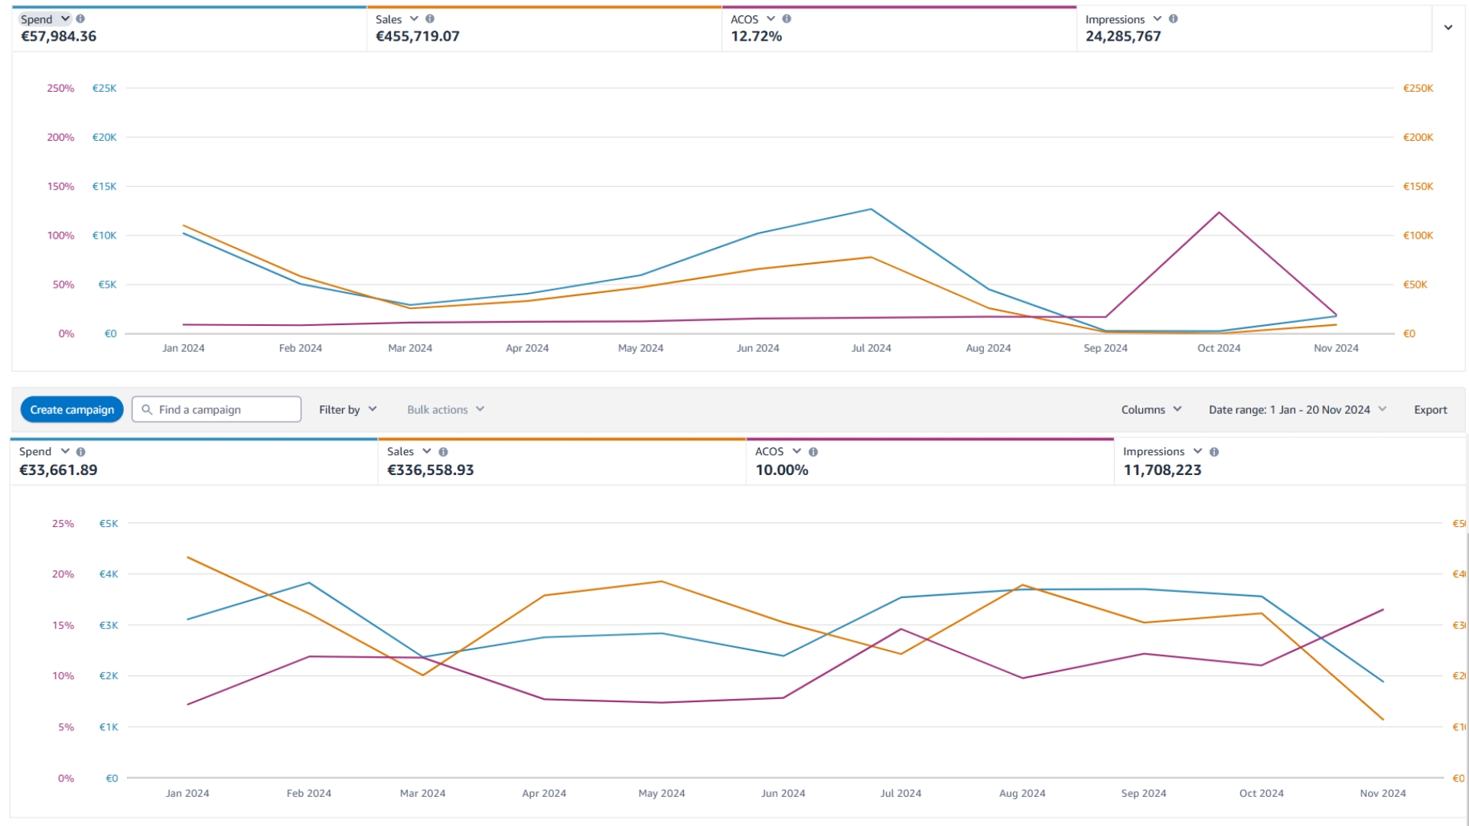Screen dimensions: 1469x826
Task: Select top Sales value €455,719.07
Action: tap(418, 37)
